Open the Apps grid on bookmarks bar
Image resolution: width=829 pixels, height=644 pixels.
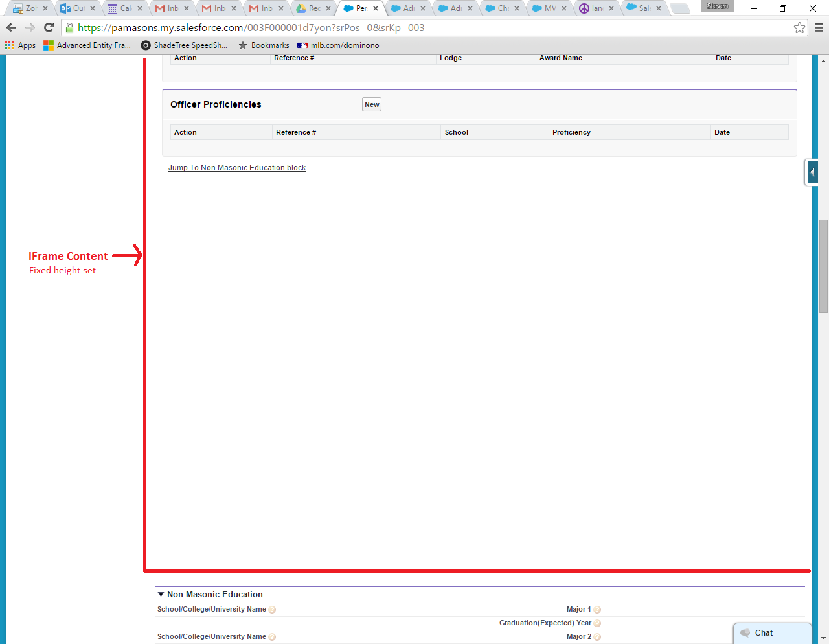tap(8, 45)
